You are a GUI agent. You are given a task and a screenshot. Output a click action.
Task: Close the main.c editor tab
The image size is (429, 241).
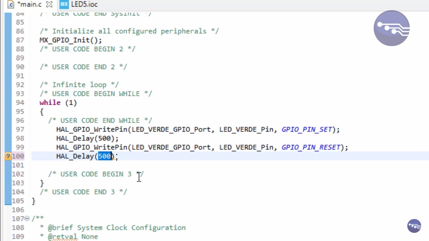(49, 4)
